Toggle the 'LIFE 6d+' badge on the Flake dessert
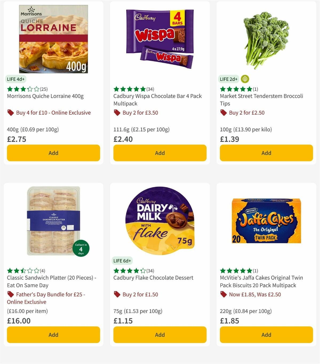 point(122,261)
